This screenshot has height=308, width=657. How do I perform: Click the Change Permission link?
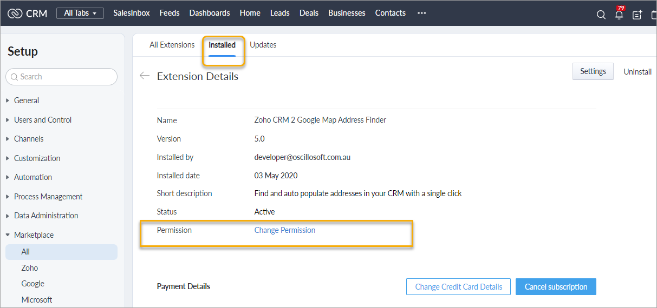pyautogui.click(x=285, y=230)
